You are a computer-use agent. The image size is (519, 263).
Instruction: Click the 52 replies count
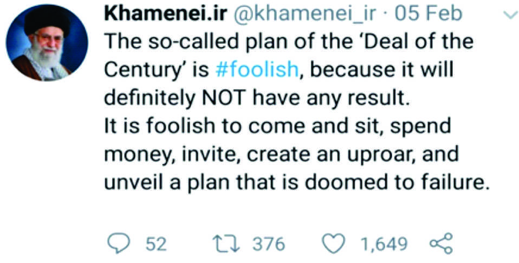[156, 245]
